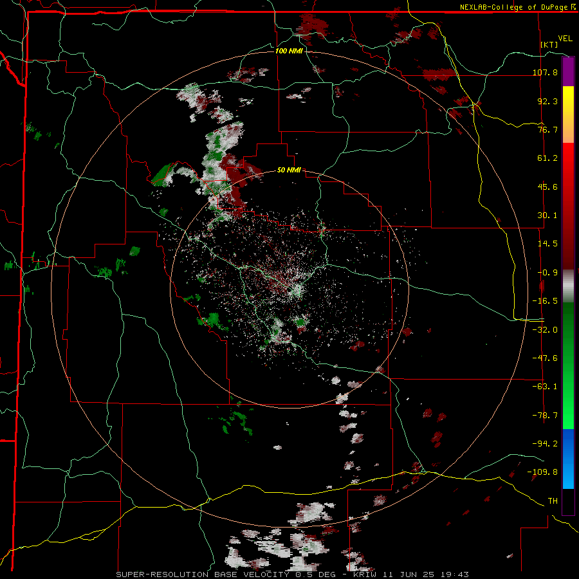
Task: Pick the blue segment of the color bar
Action: pos(568,459)
